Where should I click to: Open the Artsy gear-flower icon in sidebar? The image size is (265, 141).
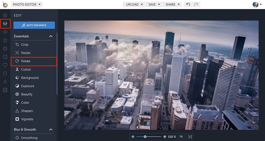(5, 49)
